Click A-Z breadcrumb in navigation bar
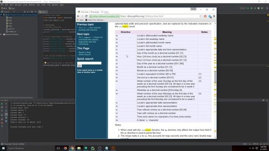The image size is (269, 151). [x=4, y=8]
